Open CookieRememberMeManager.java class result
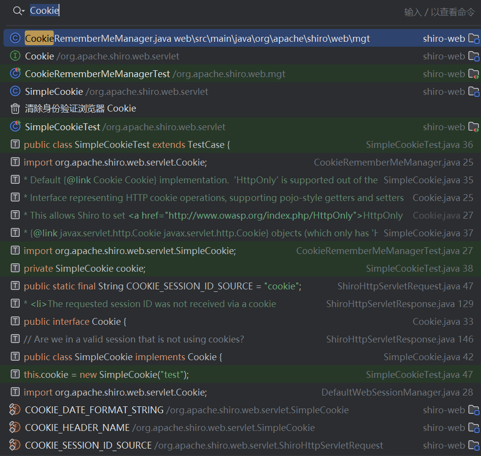 [197, 38]
